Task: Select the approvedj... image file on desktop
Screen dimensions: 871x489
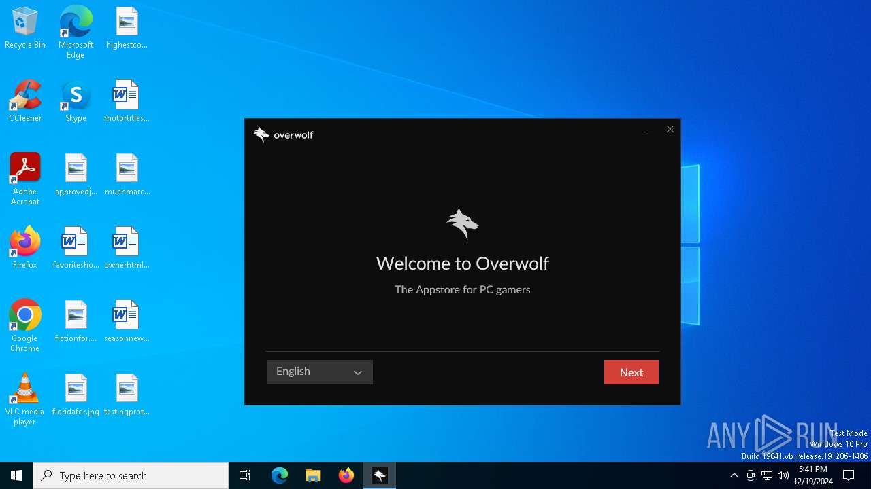Action: coord(76,175)
